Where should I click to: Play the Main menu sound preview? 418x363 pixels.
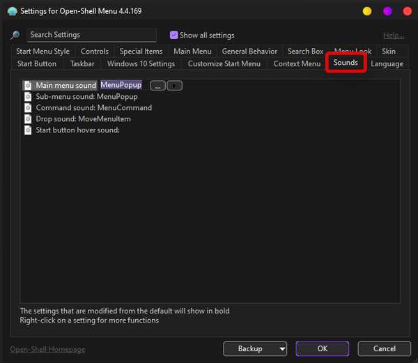pyautogui.click(x=175, y=86)
